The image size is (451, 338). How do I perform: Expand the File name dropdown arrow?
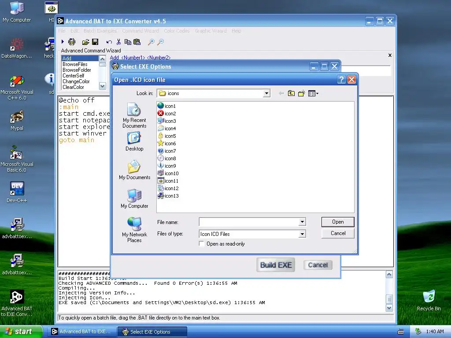pos(302,222)
